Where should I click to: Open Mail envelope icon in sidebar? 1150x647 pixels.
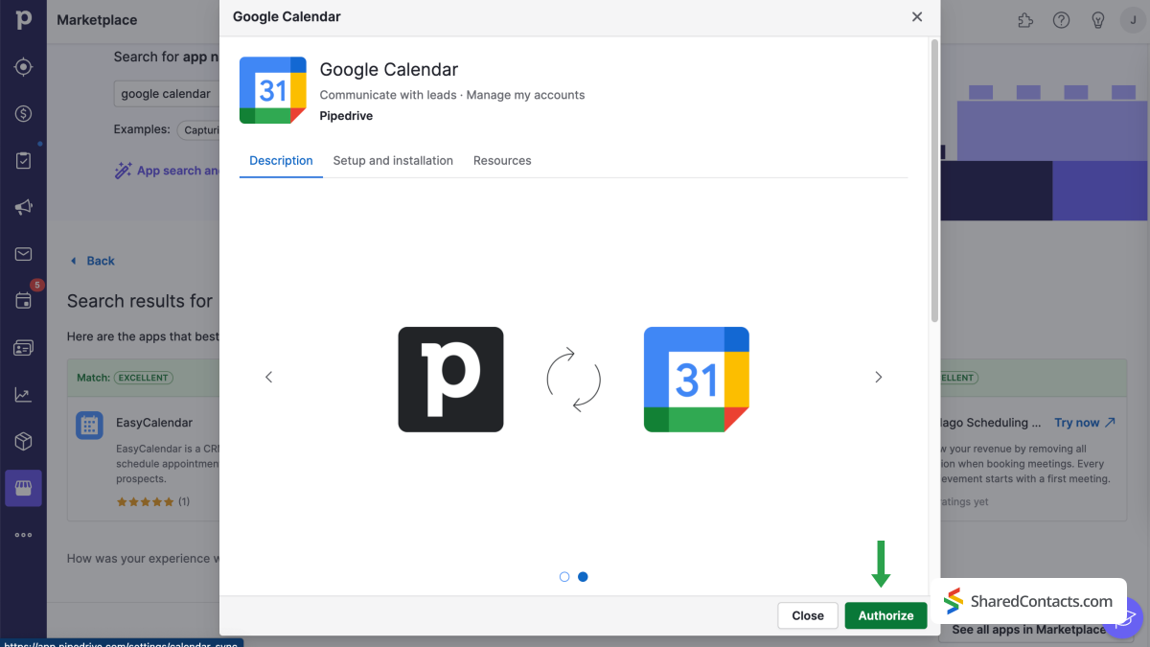click(23, 254)
